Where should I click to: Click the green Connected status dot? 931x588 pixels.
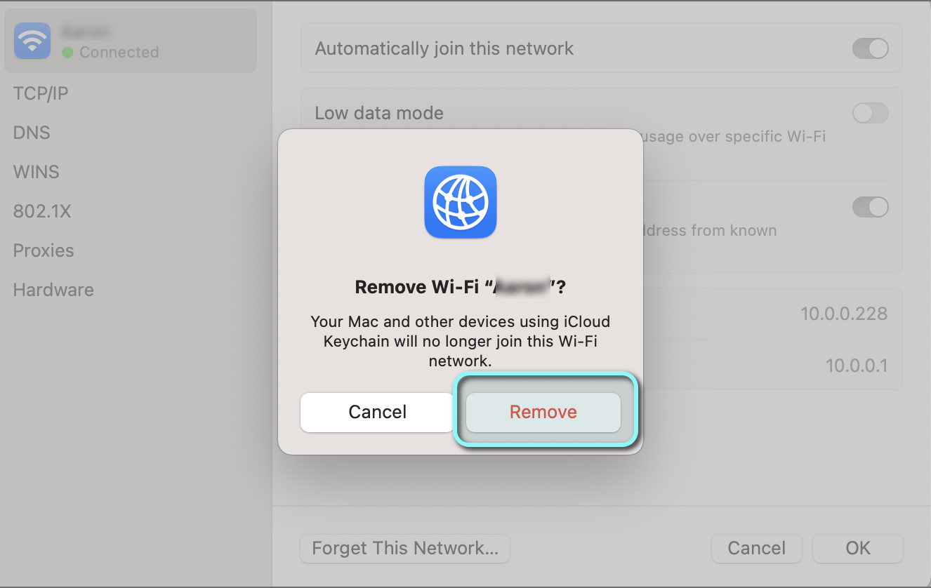click(x=68, y=53)
